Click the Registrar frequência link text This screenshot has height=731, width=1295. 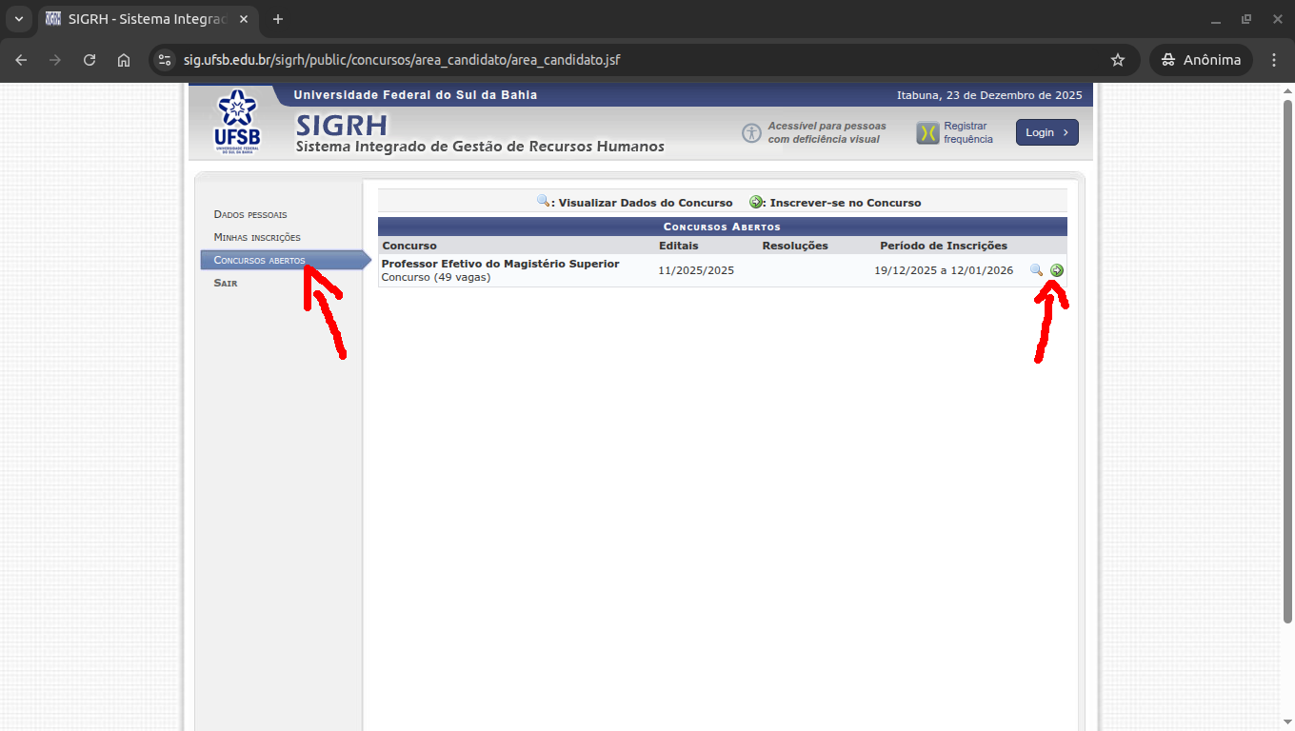click(967, 132)
